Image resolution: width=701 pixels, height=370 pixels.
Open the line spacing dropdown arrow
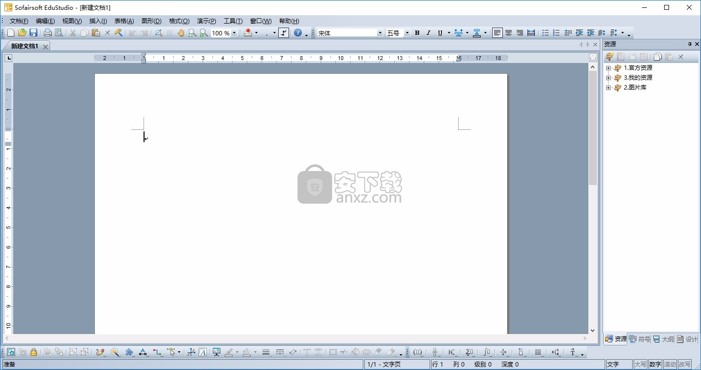622,33
